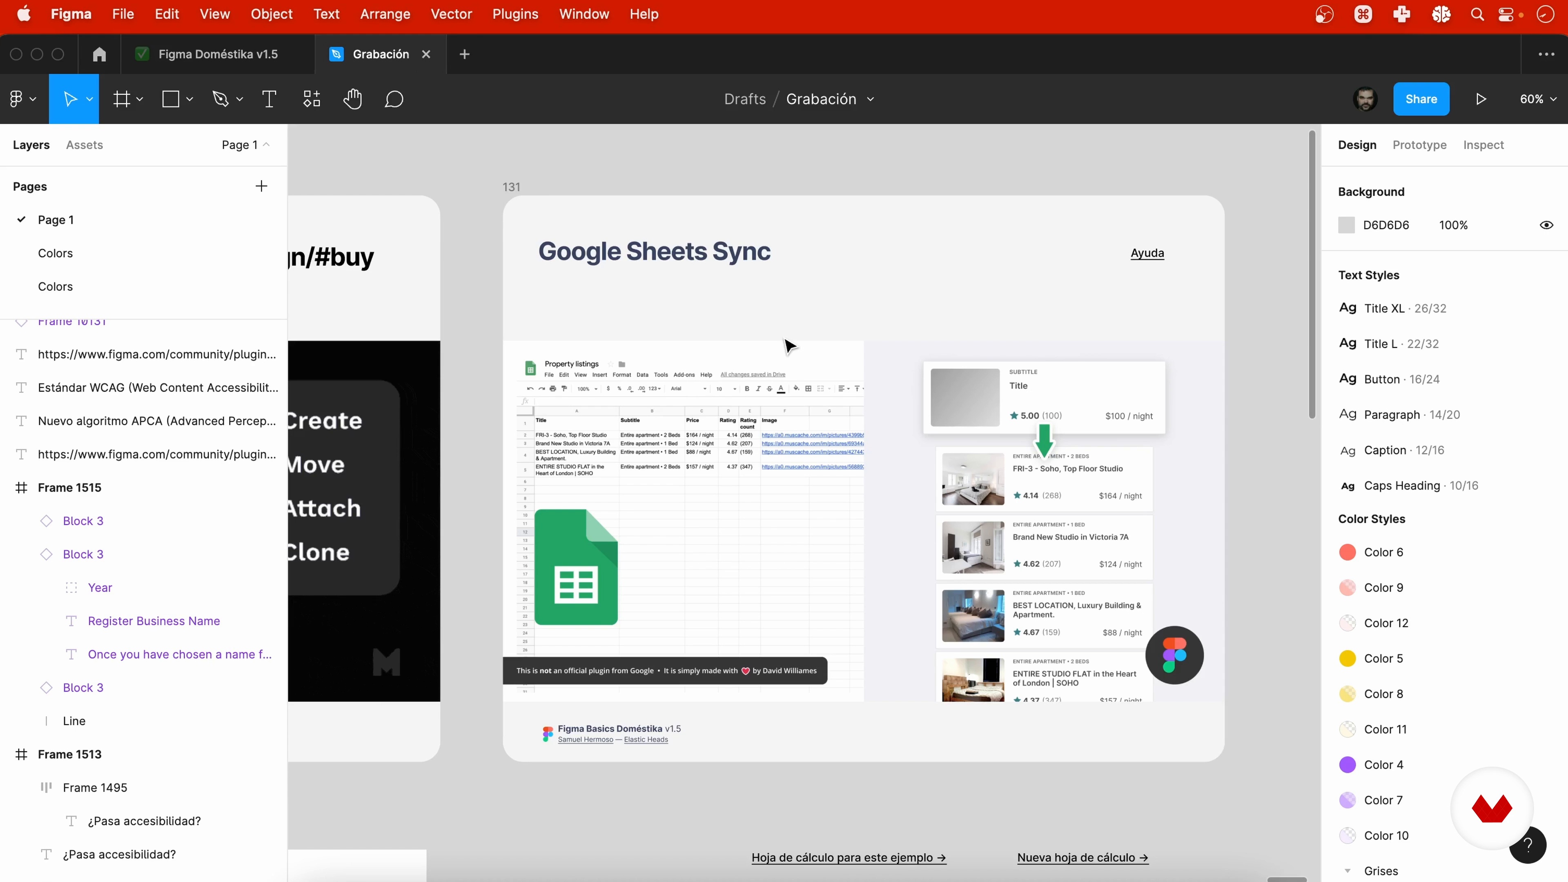The image size is (1568, 882).
Task: Click the Share button
Action: (1421, 98)
